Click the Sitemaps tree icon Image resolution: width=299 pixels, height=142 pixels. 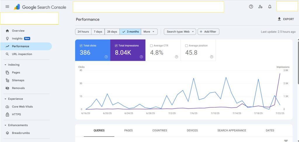(7, 80)
